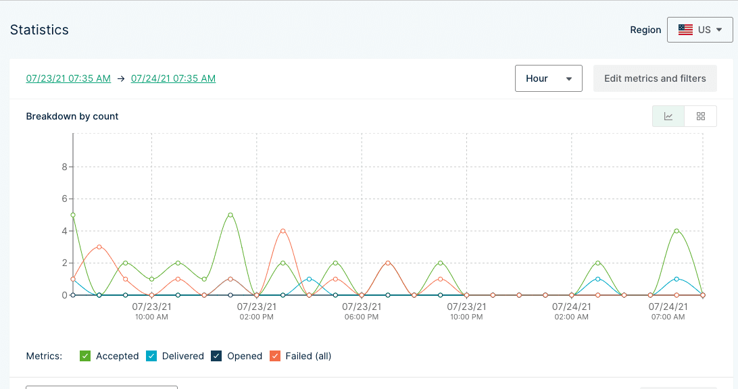This screenshot has height=389, width=738.
Task: Switch to grid view icon
Action: 701,116
